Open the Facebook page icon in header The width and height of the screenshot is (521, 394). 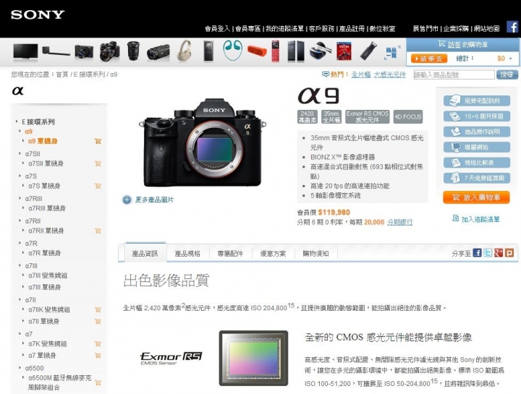(x=512, y=27)
